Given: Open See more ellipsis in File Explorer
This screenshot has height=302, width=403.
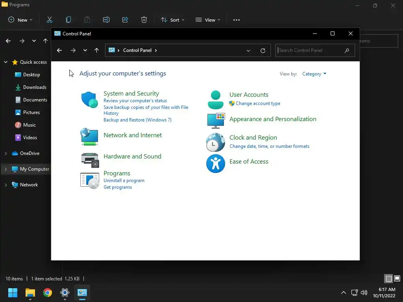Looking at the screenshot, I should (237, 20).
